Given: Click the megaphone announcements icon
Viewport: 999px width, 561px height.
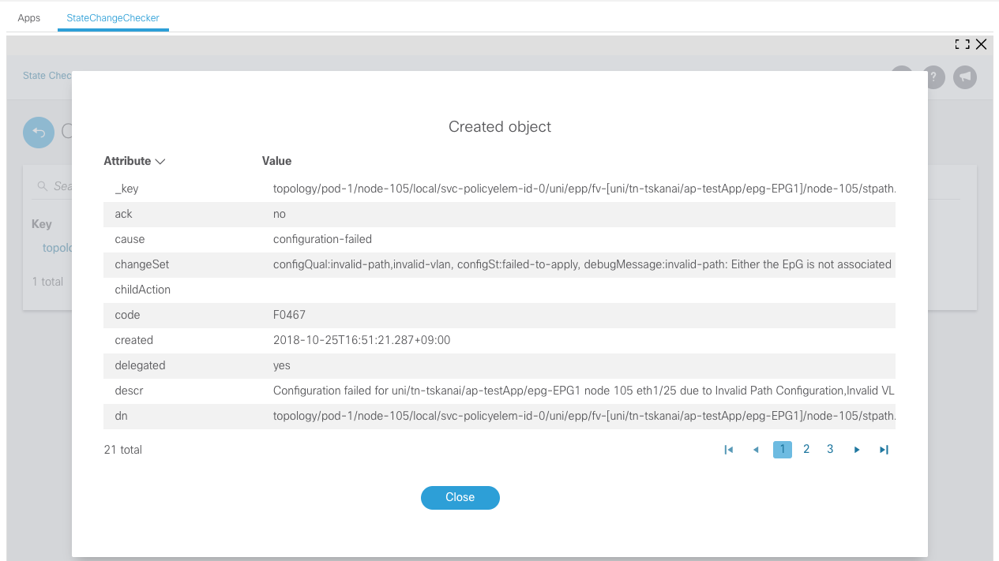Looking at the screenshot, I should 964,77.
